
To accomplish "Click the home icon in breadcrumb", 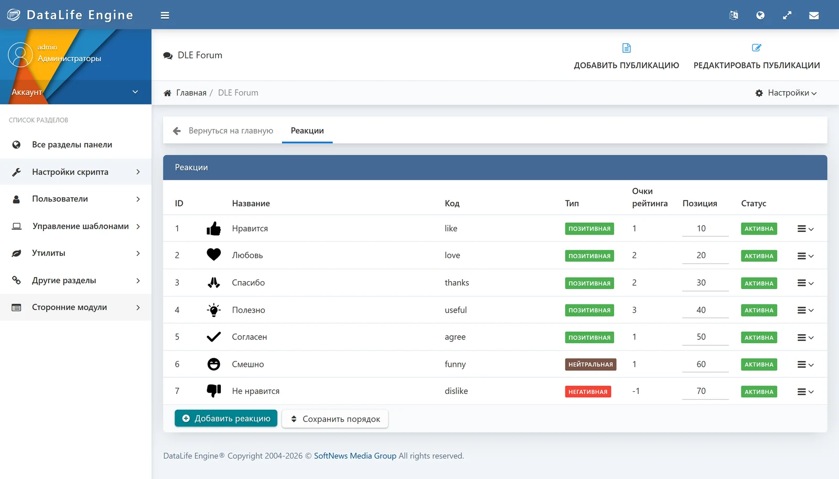I will (x=167, y=93).
